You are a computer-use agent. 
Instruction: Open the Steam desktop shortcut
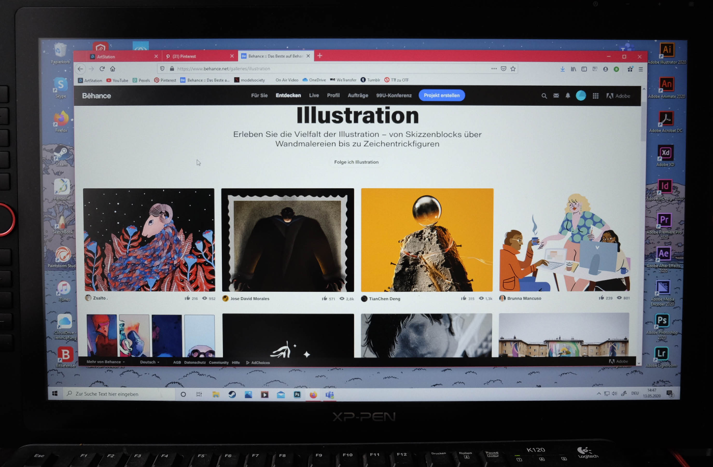pos(61,156)
